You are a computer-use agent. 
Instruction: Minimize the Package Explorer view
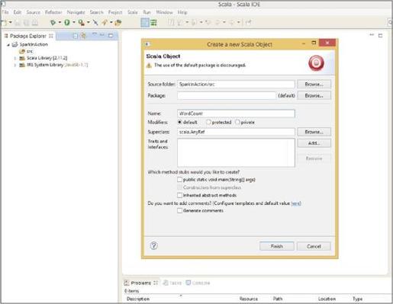click(102, 35)
